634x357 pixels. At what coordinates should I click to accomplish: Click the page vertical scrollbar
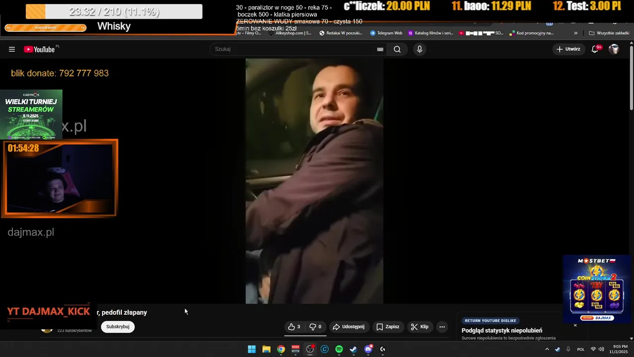click(x=631, y=77)
